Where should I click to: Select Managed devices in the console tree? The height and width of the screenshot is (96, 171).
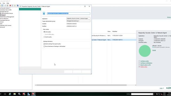(4, 11)
